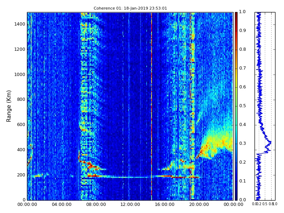The height and width of the screenshot is (213, 284).
Task: Click the 1400 range tick label
Action: tap(20, 24)
